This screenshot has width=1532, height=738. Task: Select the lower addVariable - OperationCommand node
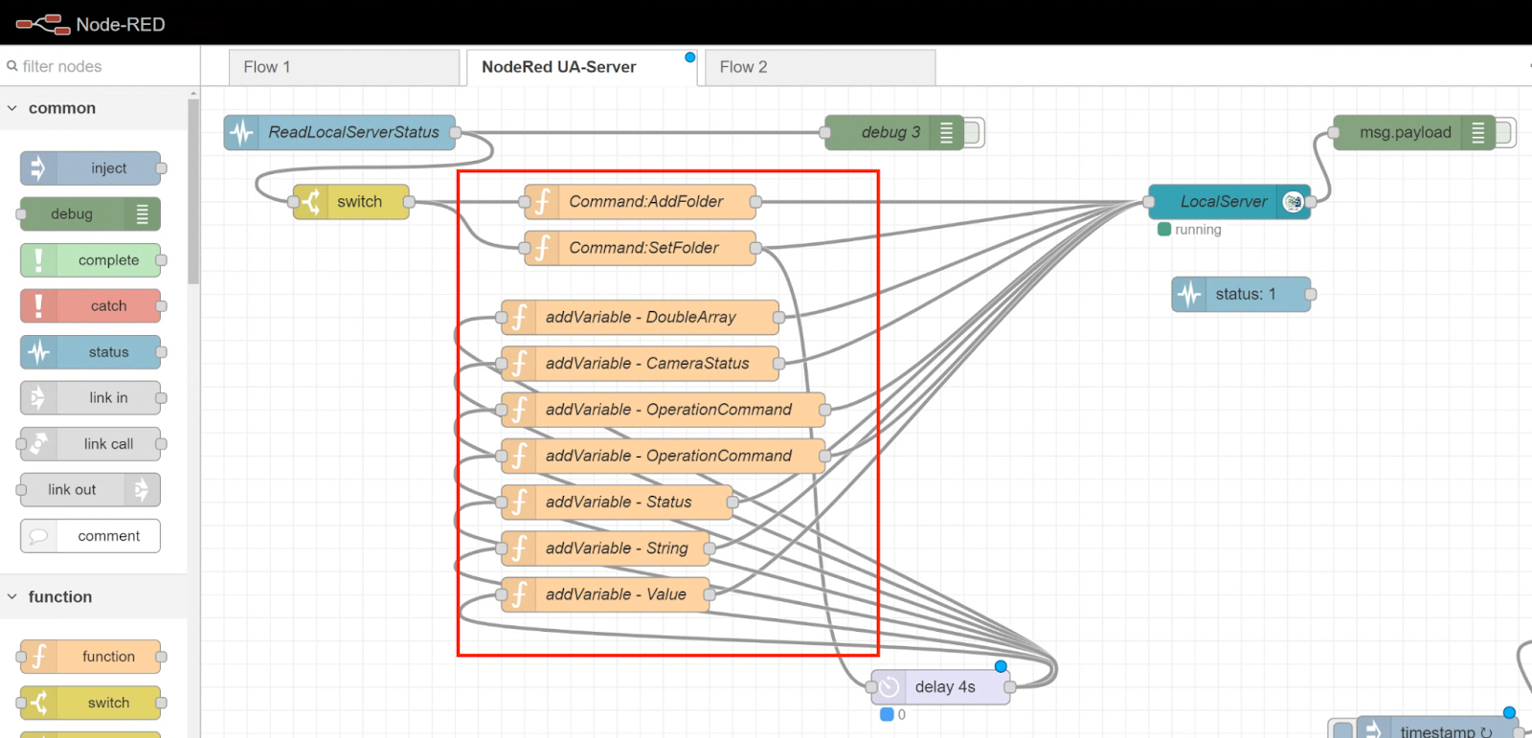point(664,457)
